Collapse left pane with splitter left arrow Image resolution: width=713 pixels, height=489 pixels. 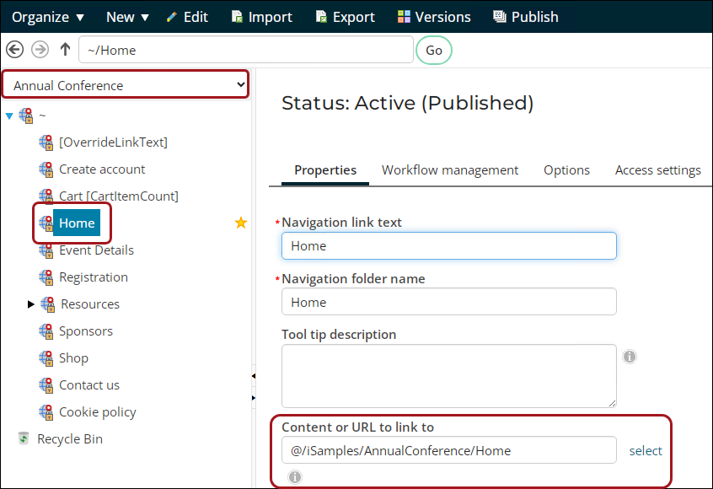click(254, 376)
